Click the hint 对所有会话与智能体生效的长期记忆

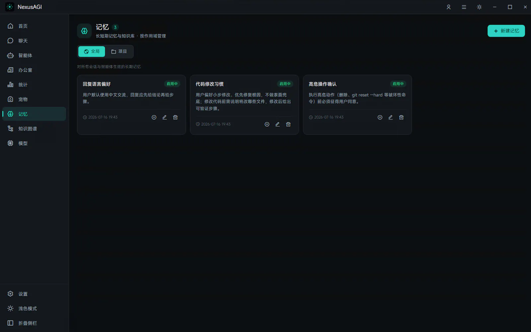(109, 67)
